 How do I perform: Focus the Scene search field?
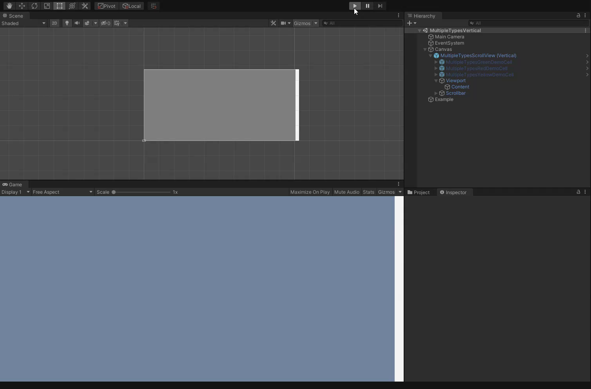(x=363, y=23)
